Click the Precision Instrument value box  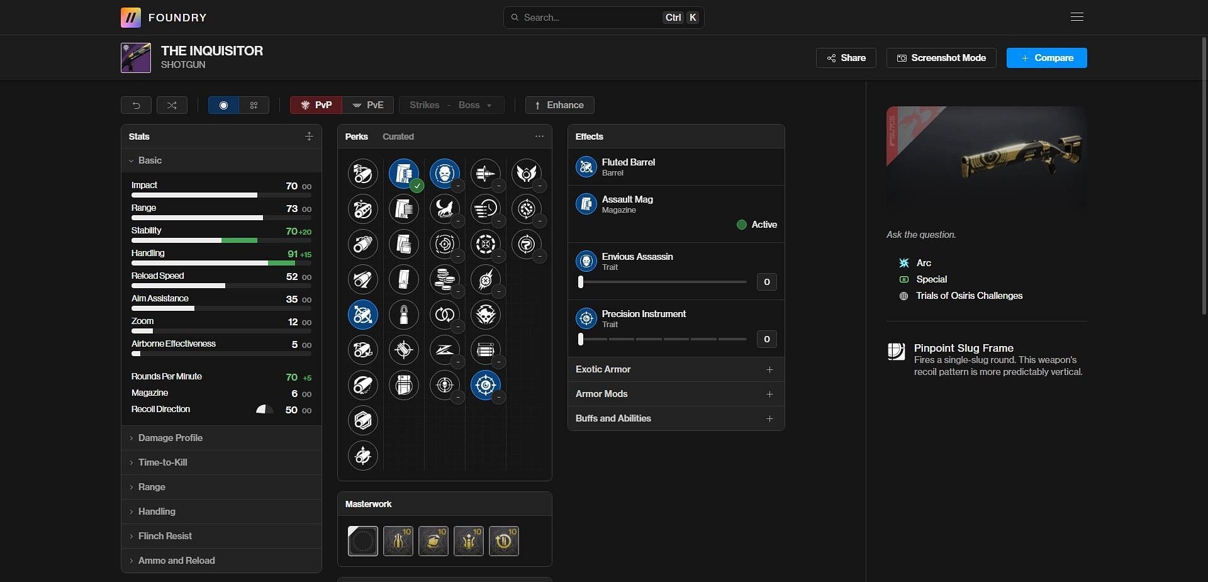click(x=766, y=339)
